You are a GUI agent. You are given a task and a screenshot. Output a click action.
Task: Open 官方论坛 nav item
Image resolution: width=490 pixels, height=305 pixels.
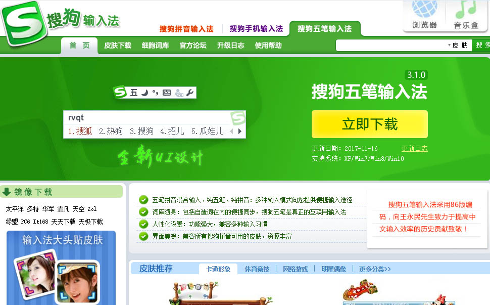(x=193, y=46)
